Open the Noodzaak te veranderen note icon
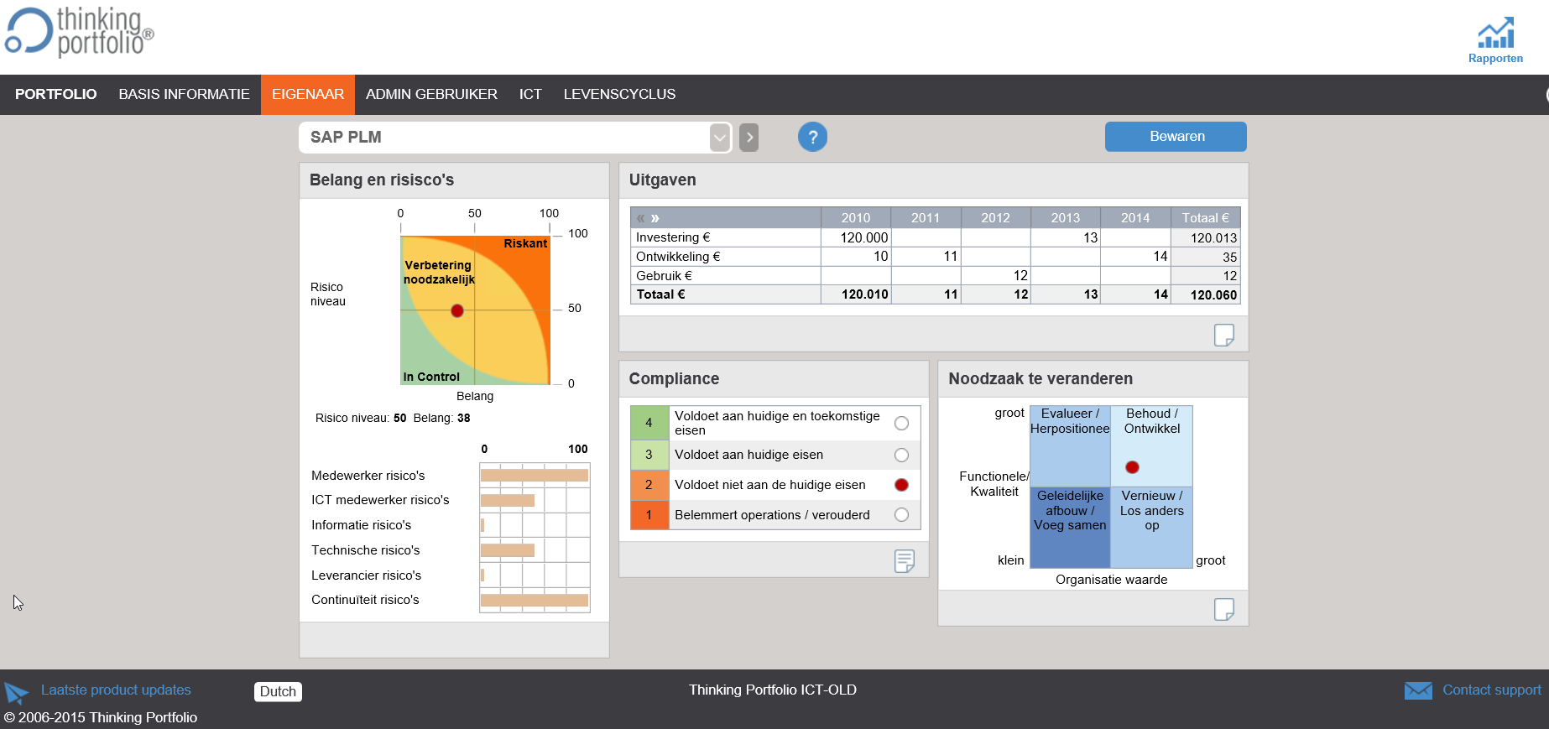The width and height of the screenshot is (1549, 729). [1224, 609]
